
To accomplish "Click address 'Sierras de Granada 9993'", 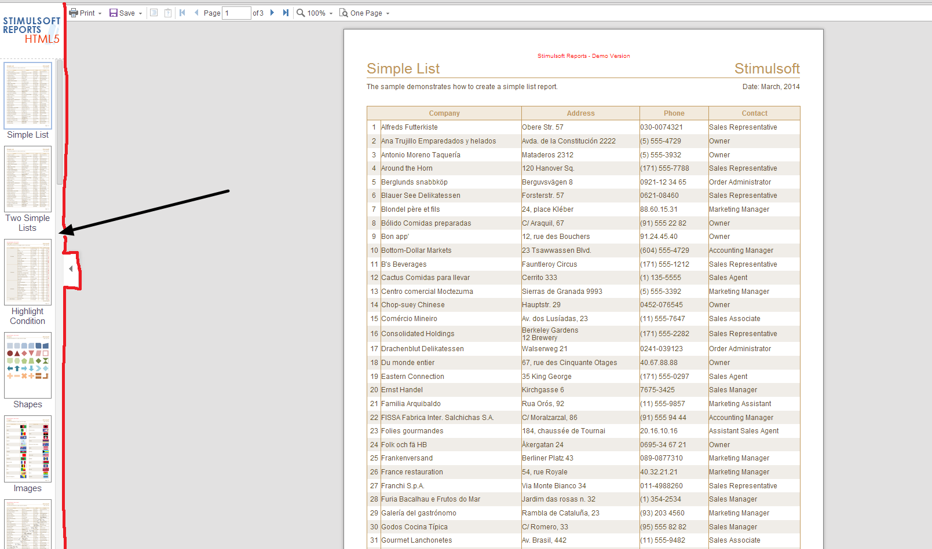I will tap(562, 292).
